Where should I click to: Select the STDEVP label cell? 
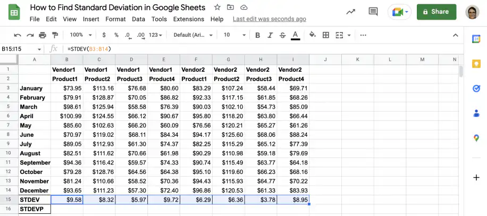(35, 209)
